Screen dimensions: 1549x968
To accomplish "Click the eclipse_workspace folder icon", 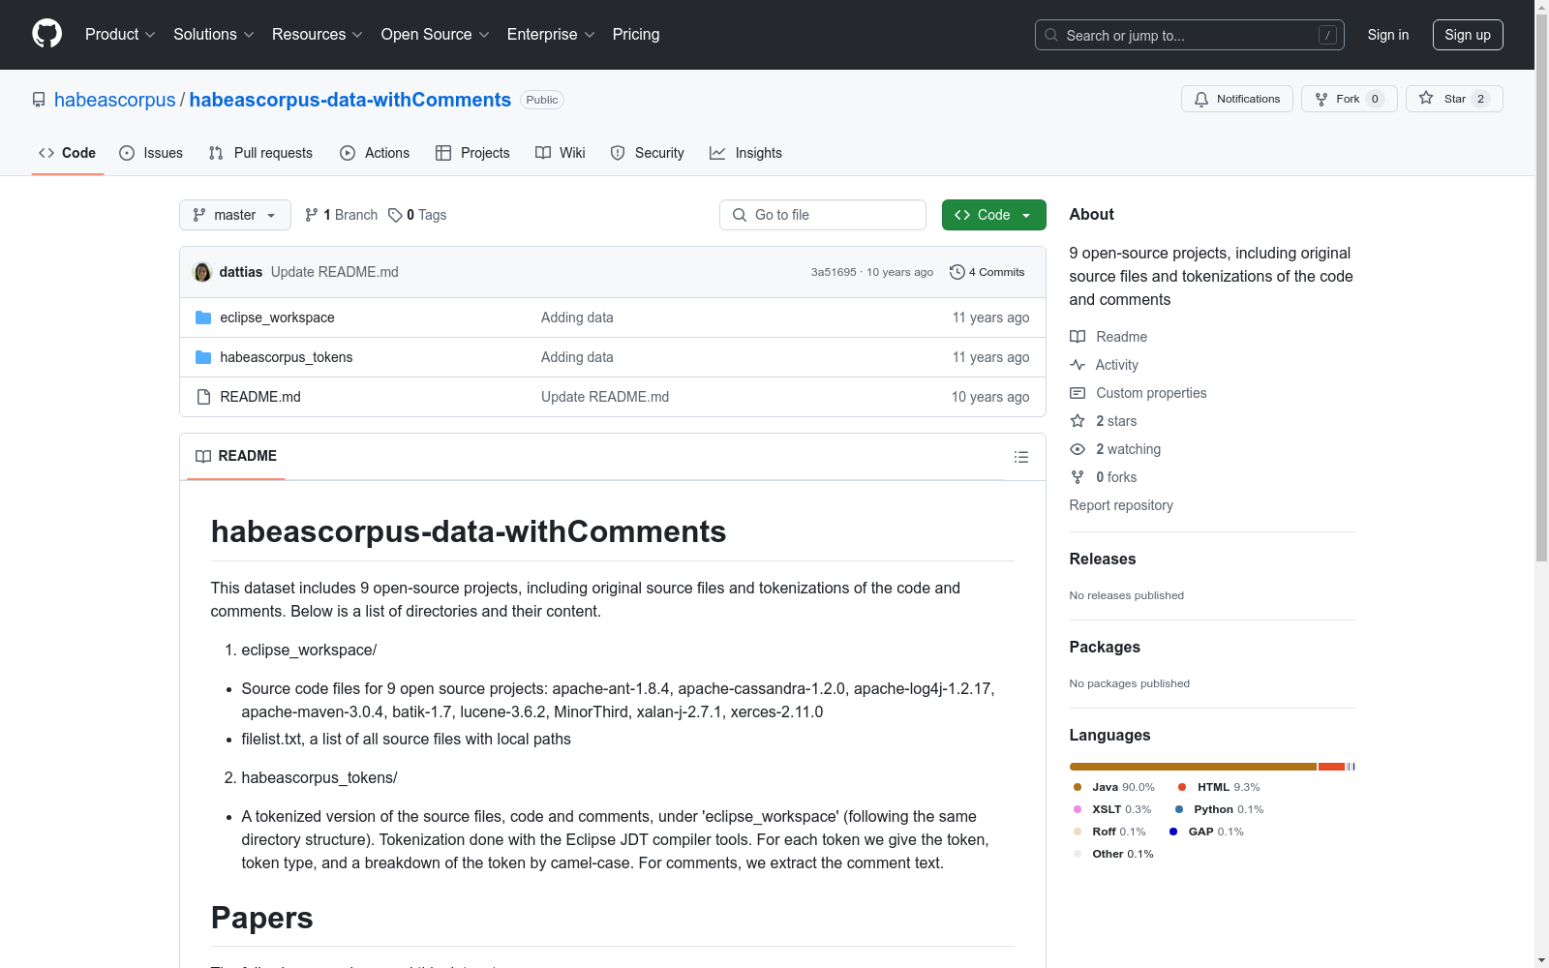I will (x=203, y=318).
